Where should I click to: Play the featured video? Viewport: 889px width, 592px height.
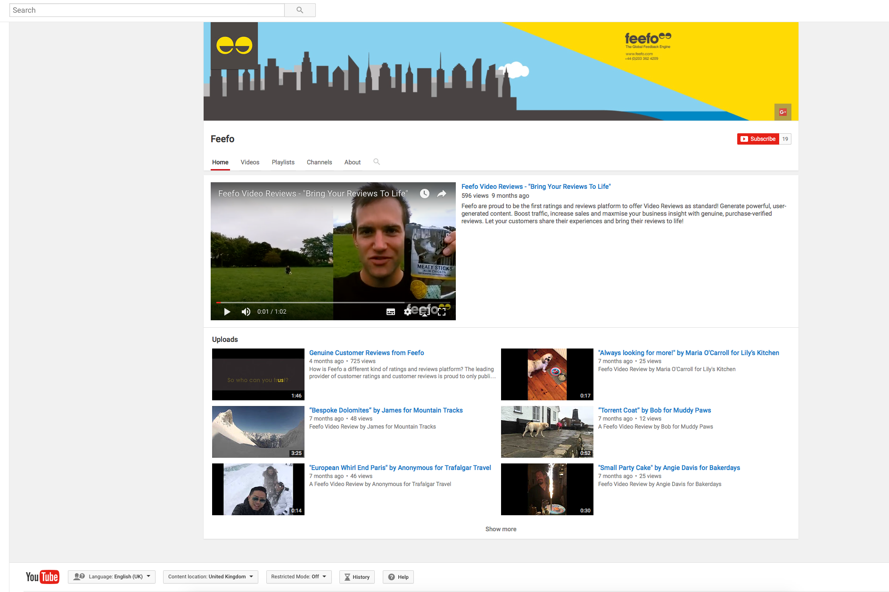click(x=227, y=312)
